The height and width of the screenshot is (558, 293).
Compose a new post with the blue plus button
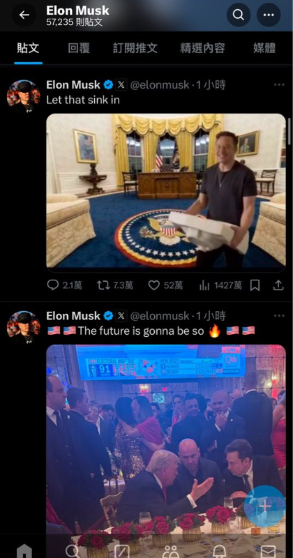[x=265, y=506]
